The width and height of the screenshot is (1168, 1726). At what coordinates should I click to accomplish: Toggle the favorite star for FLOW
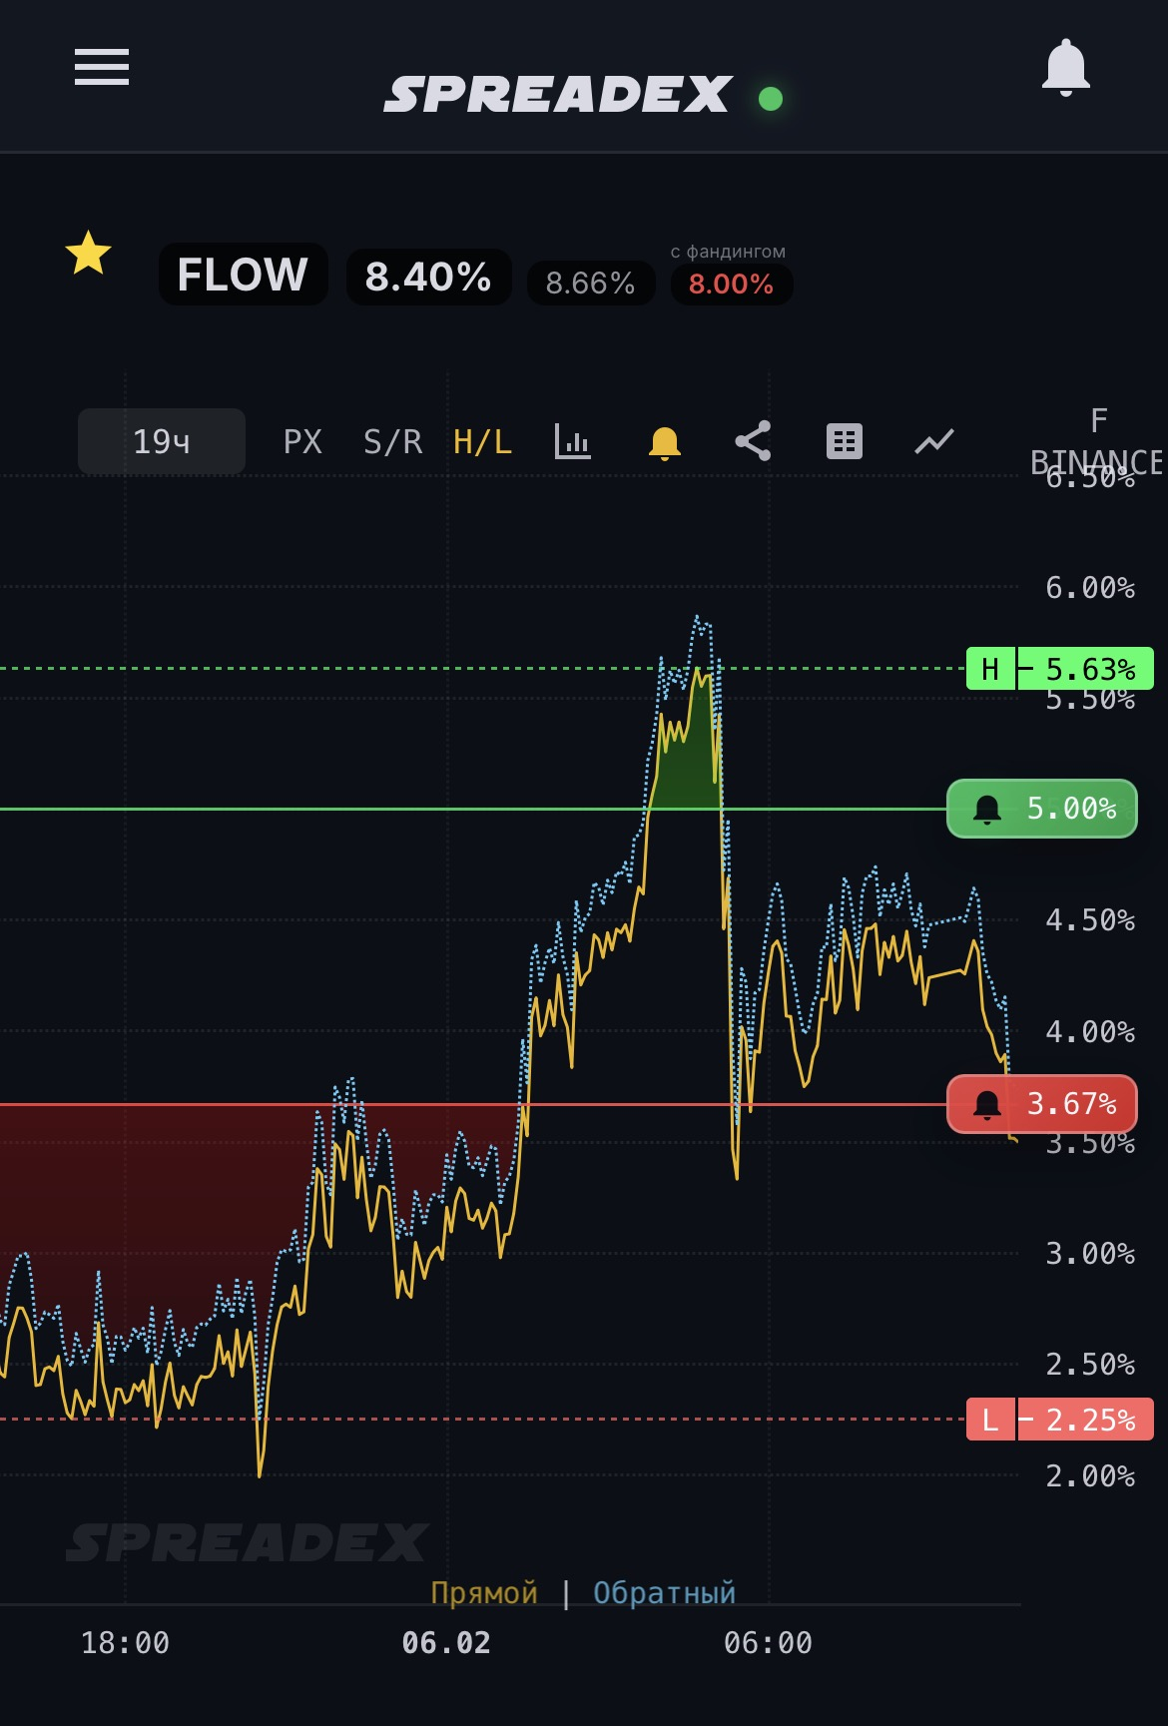tap(88, 253)
